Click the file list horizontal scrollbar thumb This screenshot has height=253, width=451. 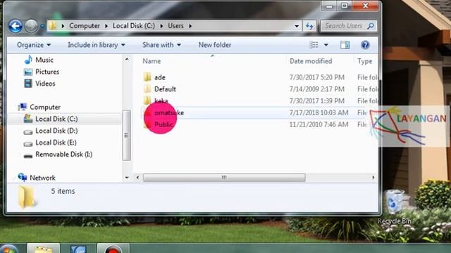pos(224,178)
